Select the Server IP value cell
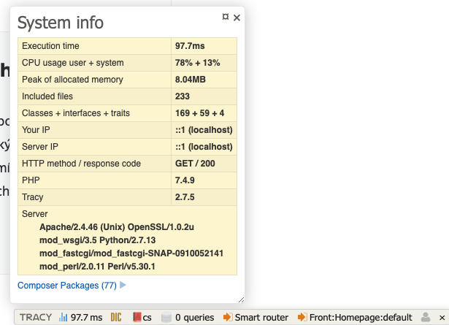The height and width of the screenshot is (325, 449). [204, 147]
